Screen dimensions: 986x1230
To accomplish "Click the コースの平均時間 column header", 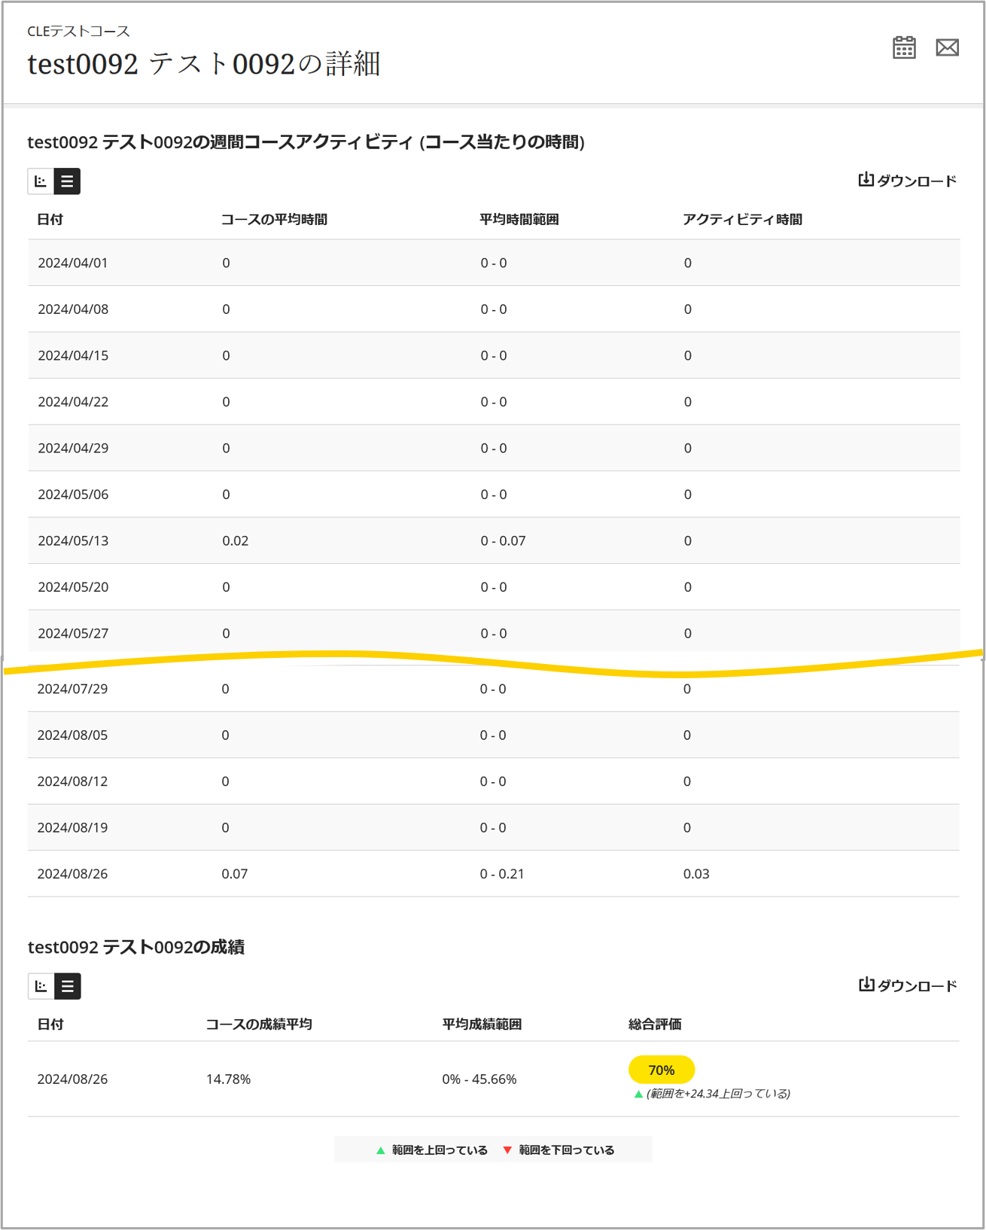I will click(274, 219).
